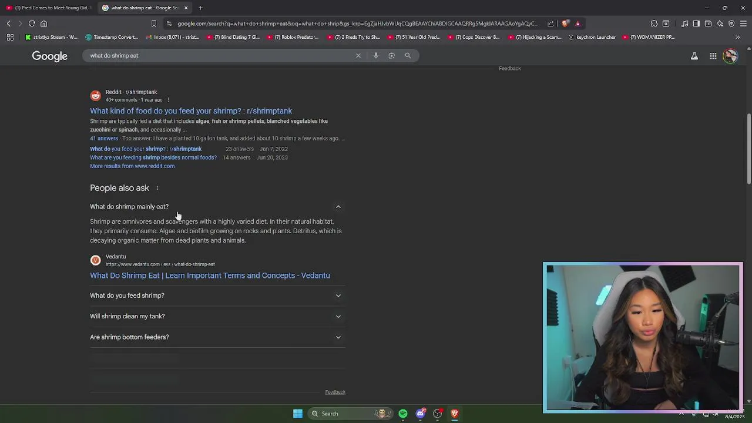Open the Brave VPN shield icon
The height and width of the screenshot is (423, 752).
(x=731, y=23)
